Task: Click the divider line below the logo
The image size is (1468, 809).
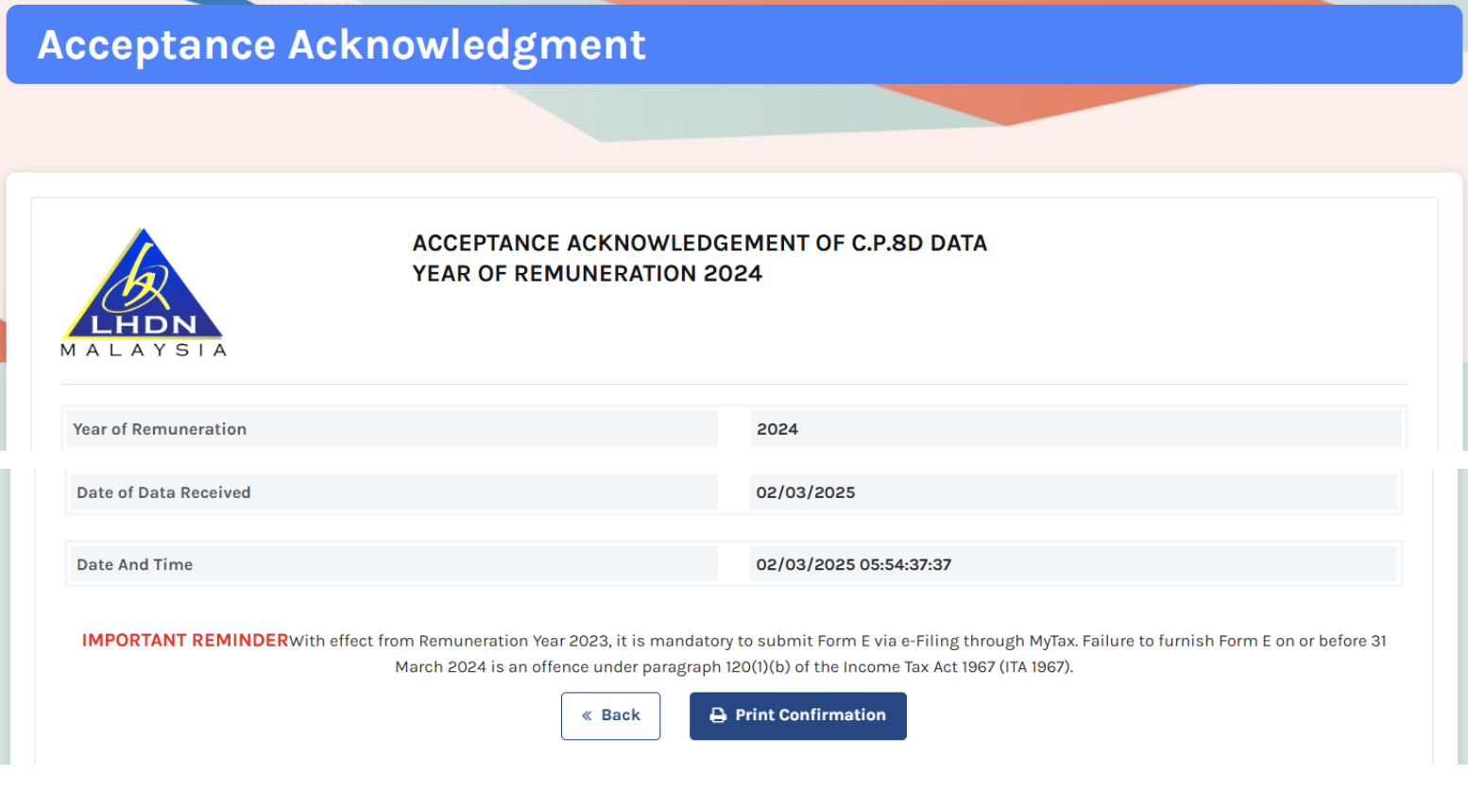Action: [734, 385]
